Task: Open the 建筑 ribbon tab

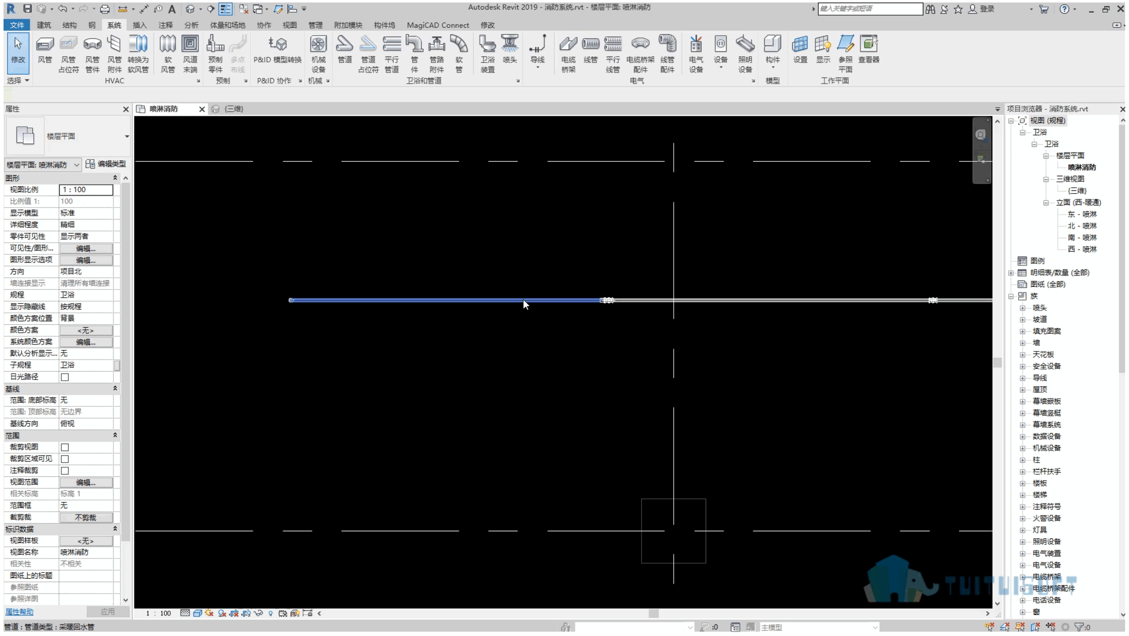Action: [x=44, y=25]
